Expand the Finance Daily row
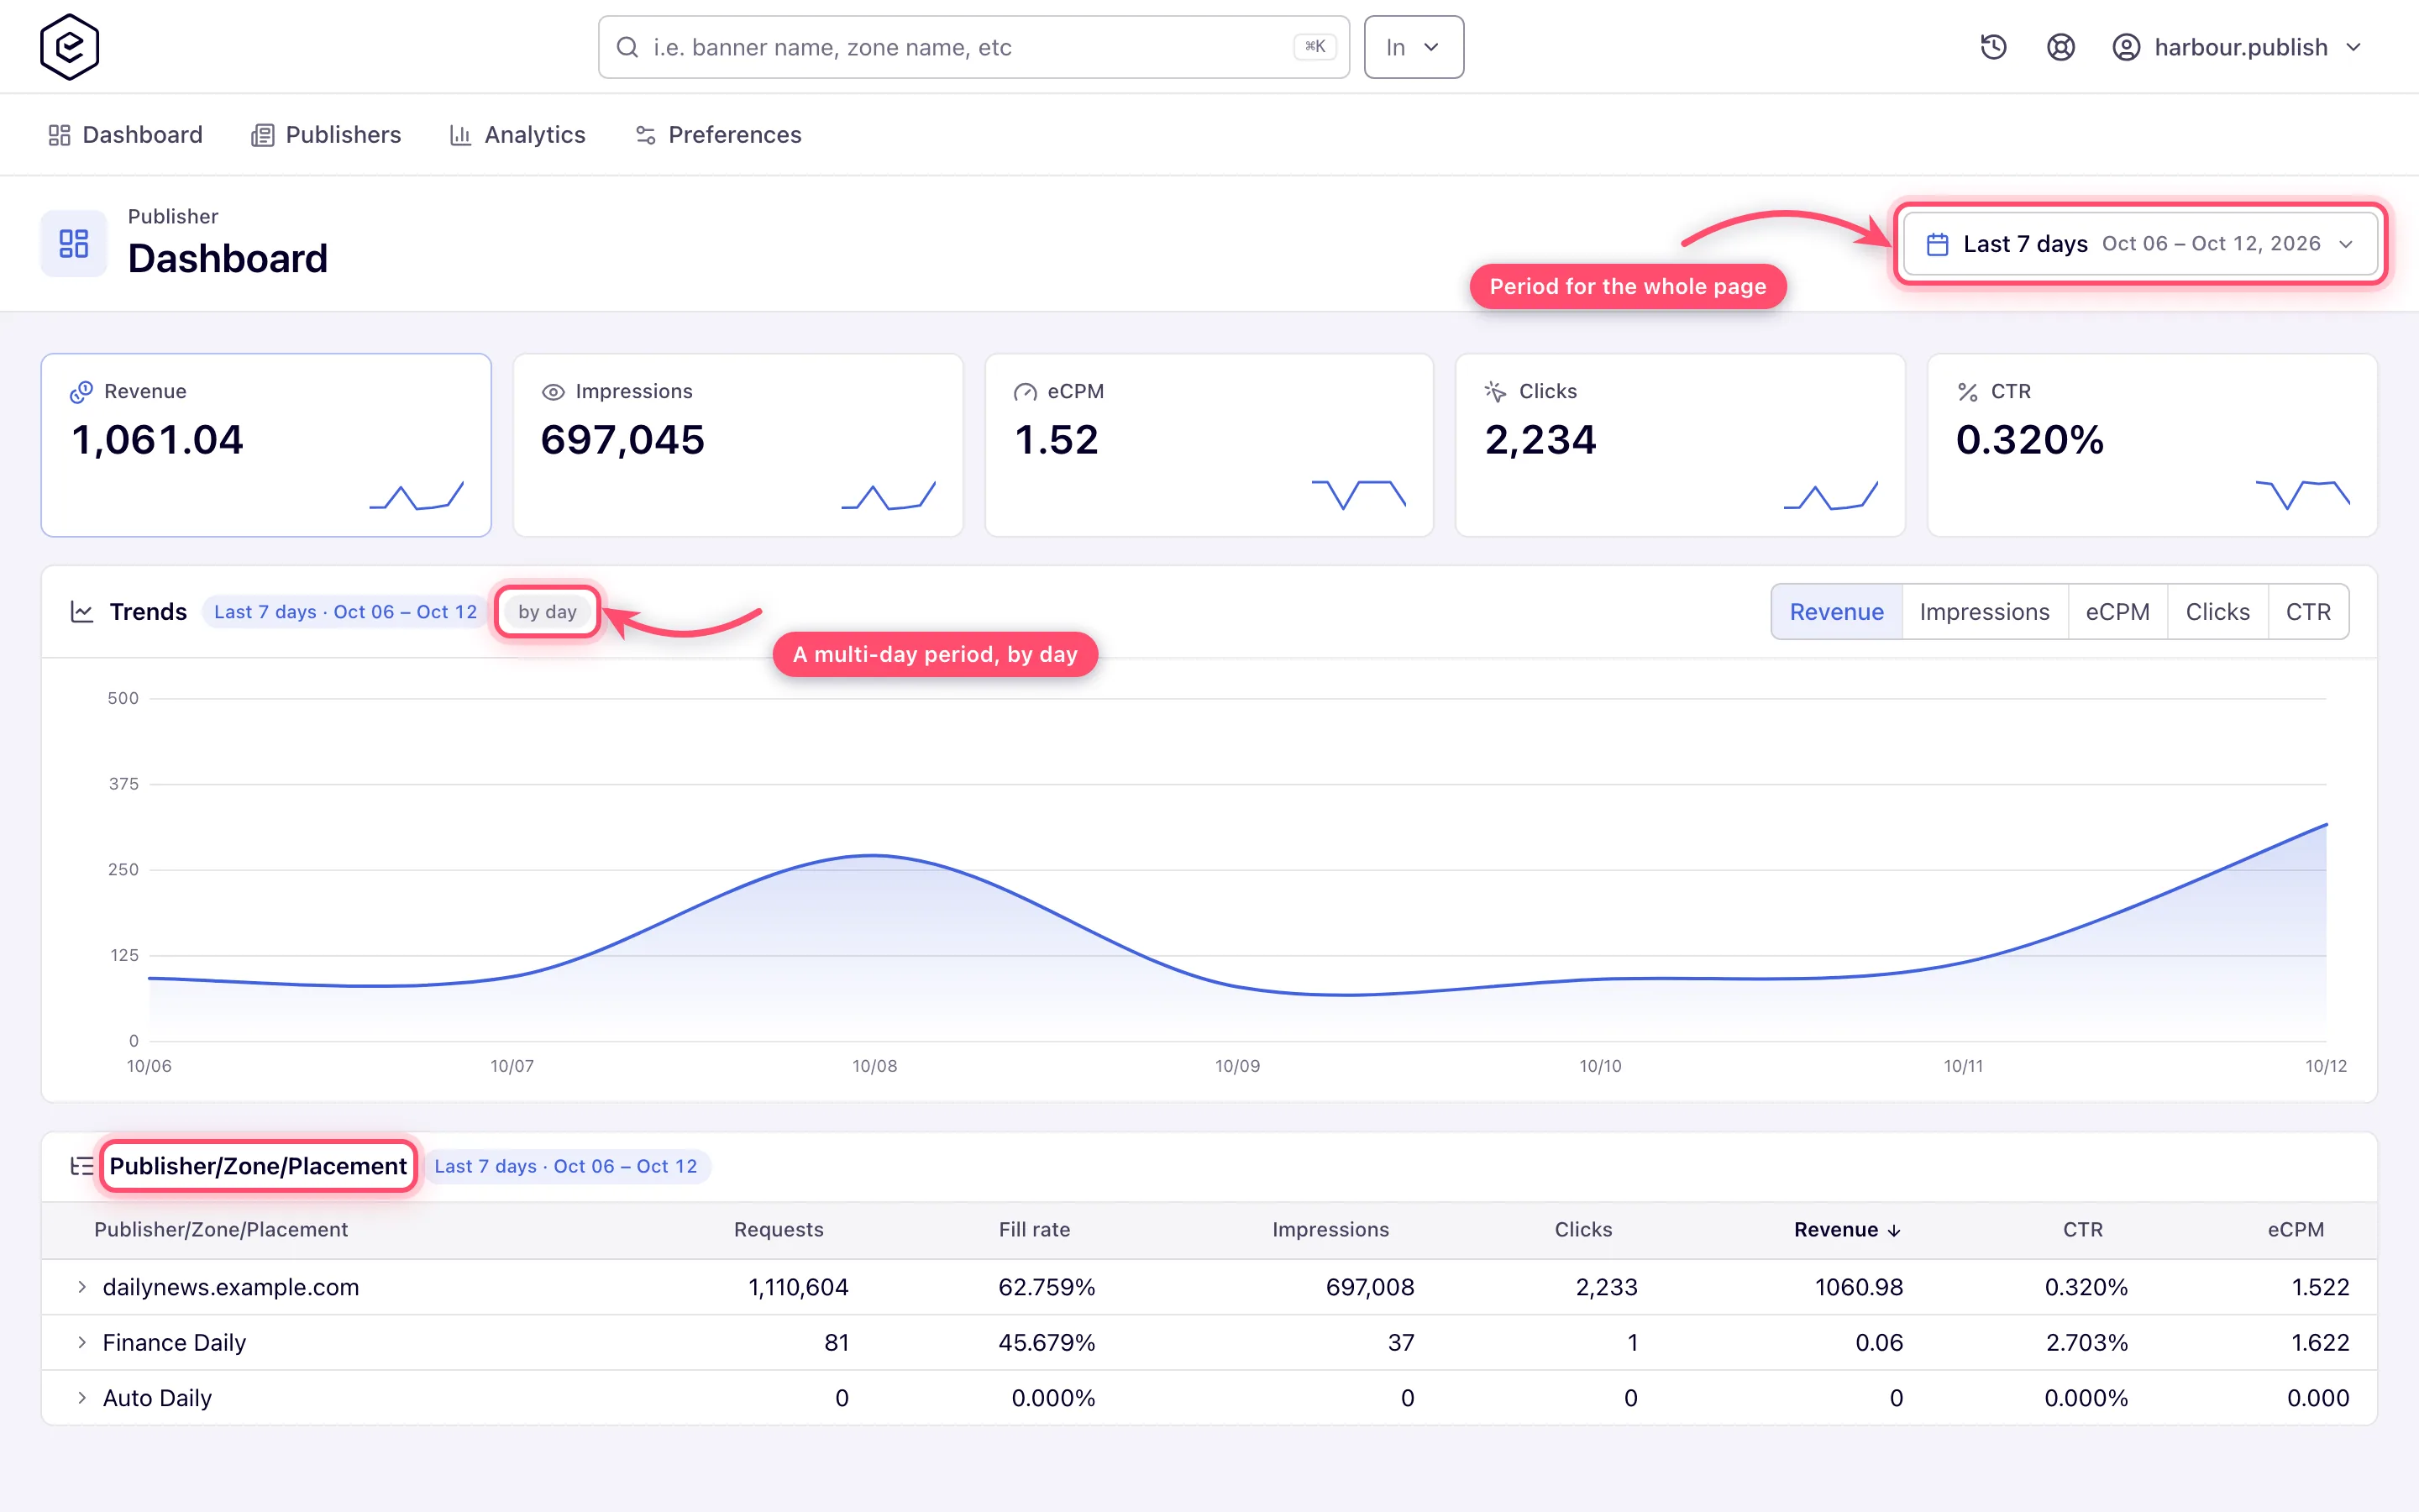Screen dimensions: 2419x1512 [x=82, y=1342]
